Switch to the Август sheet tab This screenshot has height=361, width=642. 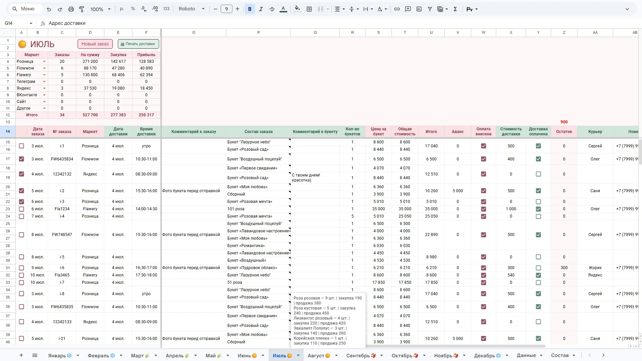pos(319,355)
